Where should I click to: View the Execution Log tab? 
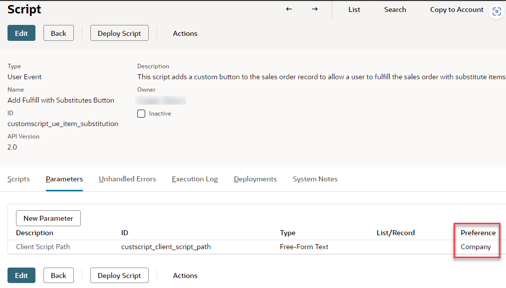(x=195, y=179)
